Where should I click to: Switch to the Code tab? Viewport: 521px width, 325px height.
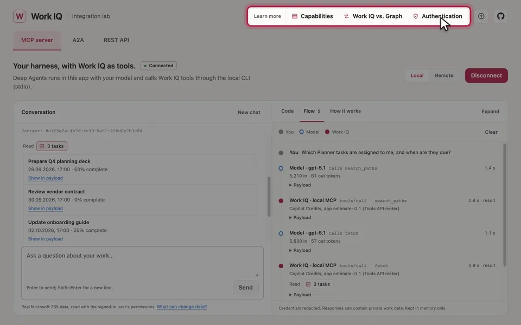pos(288,111)
